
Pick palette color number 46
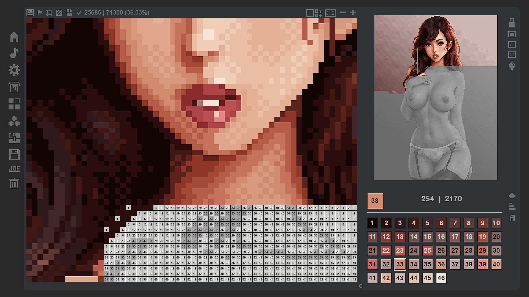(x=441, y=278)
